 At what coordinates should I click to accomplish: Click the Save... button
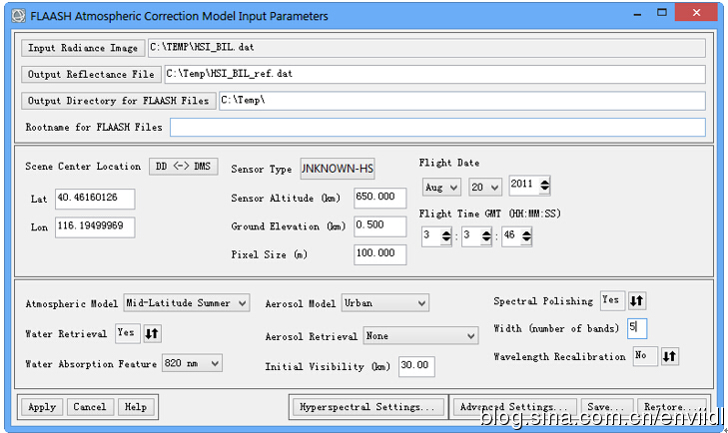(x=606, y=407)
